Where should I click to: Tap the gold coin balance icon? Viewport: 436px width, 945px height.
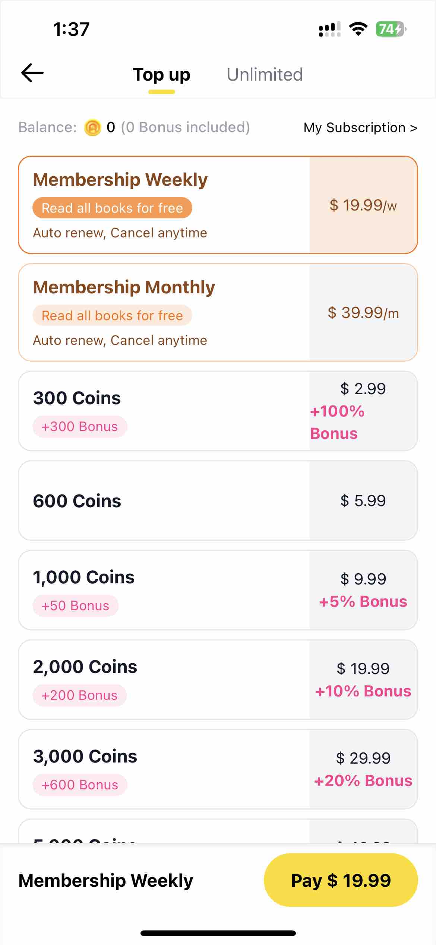(x=92, y=128)
